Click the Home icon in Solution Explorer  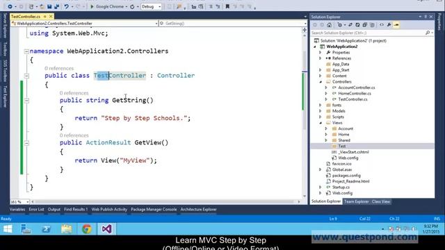(329, 25)
